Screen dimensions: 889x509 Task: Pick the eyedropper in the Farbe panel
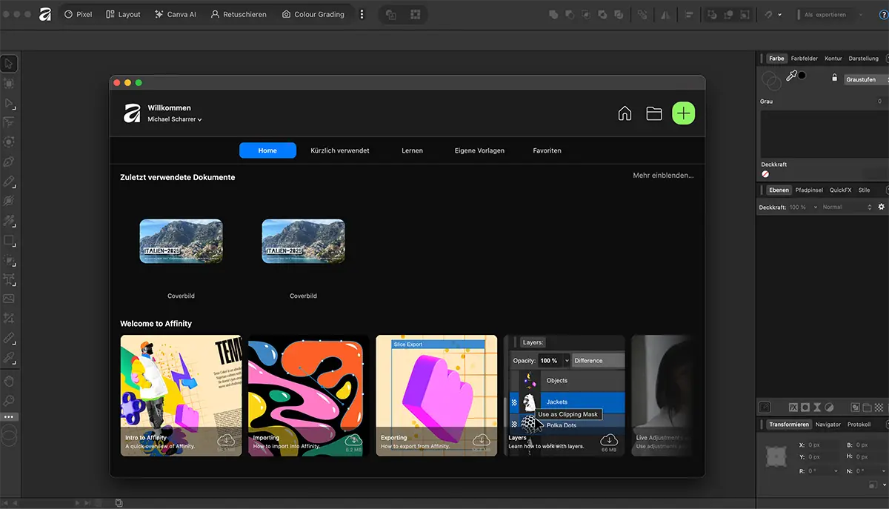point(790,76)
